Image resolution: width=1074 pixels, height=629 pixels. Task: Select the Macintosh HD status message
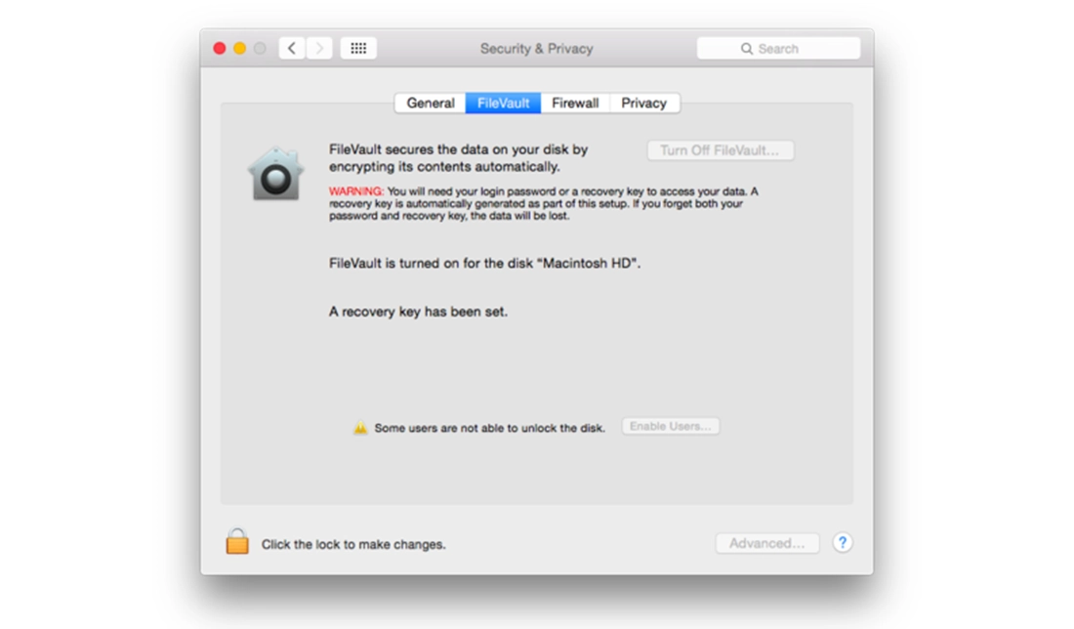(484, 263)
